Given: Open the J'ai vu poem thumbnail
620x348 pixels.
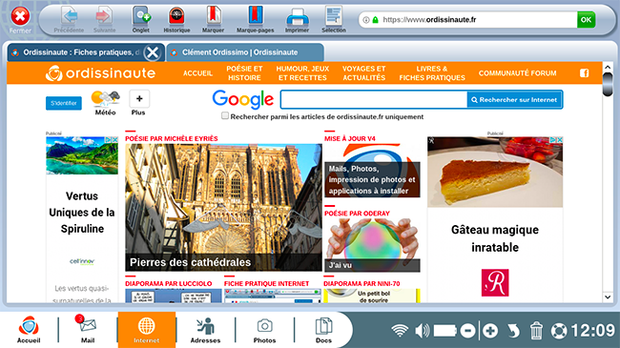Looking at the screenshot, I should (x=372, y=245).
